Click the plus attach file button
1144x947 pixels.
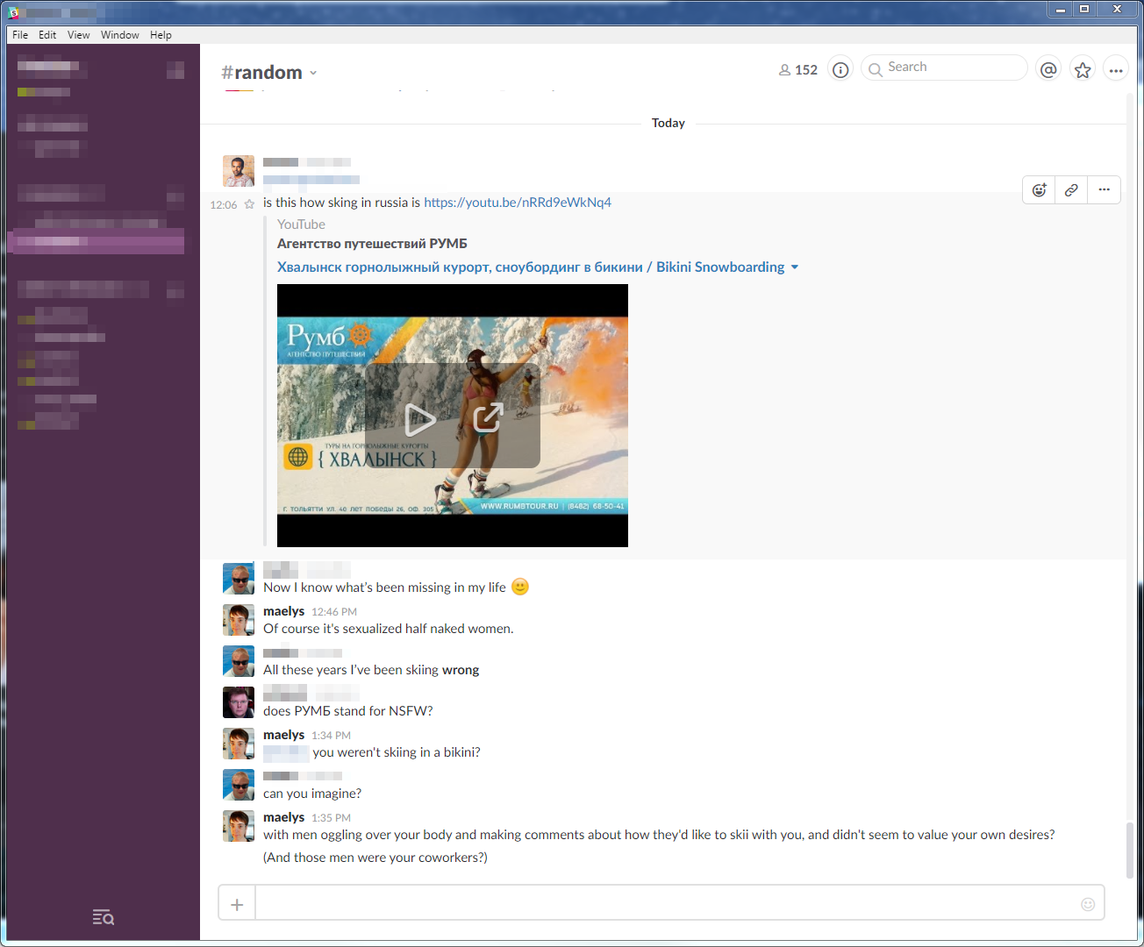click(x=237, y=904)
